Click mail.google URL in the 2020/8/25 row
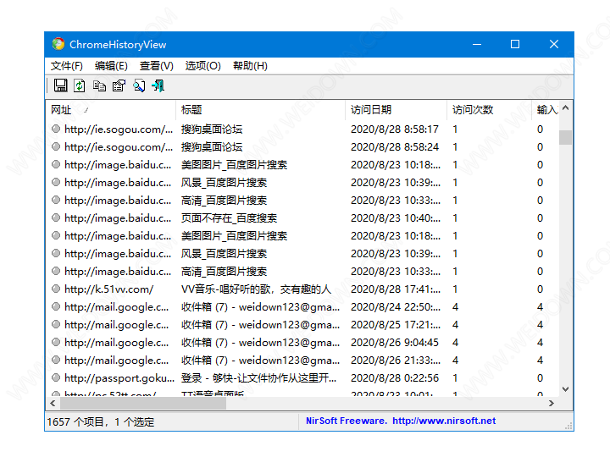The image size is (610, 457). point(116,324)
